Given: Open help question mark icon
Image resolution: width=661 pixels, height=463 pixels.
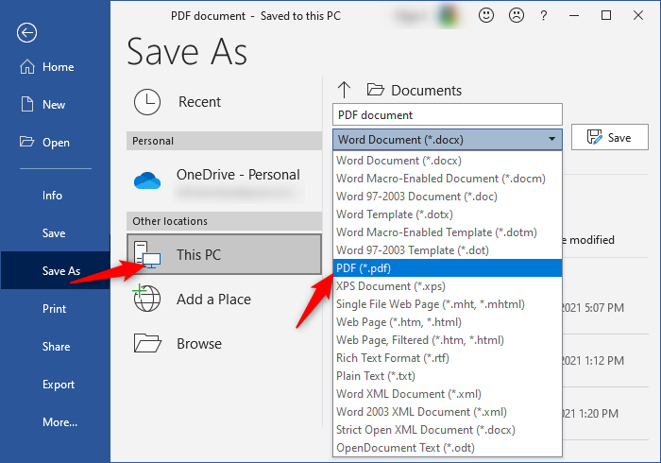Looking at the screenshot, I should [x=544, y=16].
